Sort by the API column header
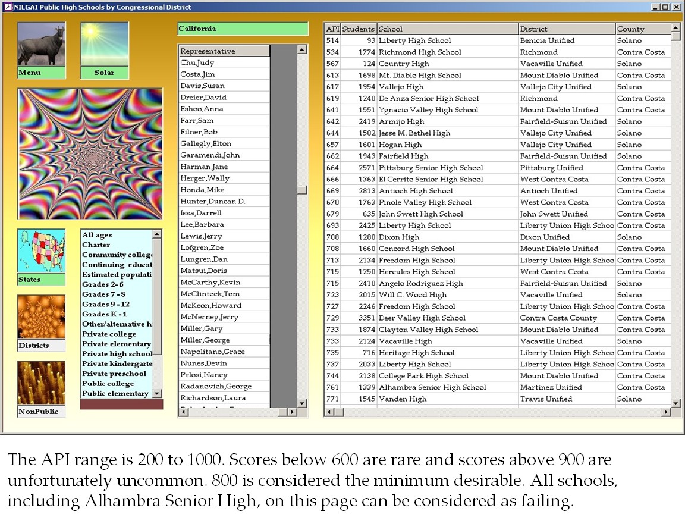The width and height of the screenshot is (685, 514). tap(332, 29)
